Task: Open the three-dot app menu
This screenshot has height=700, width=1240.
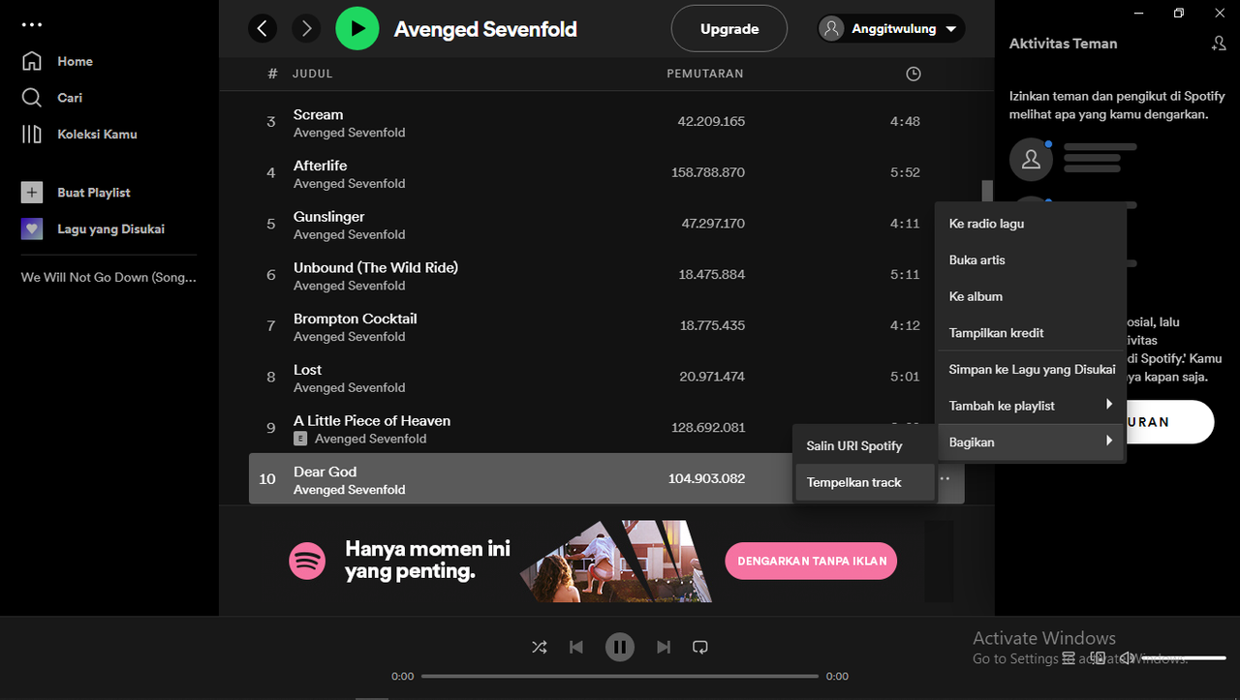Action: [x=32, y=25]
